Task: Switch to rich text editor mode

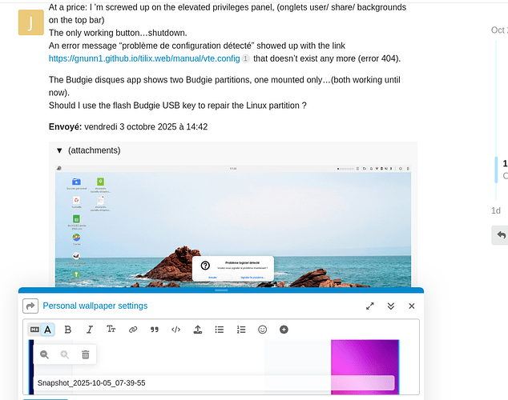Action: (x=47, y=330)
